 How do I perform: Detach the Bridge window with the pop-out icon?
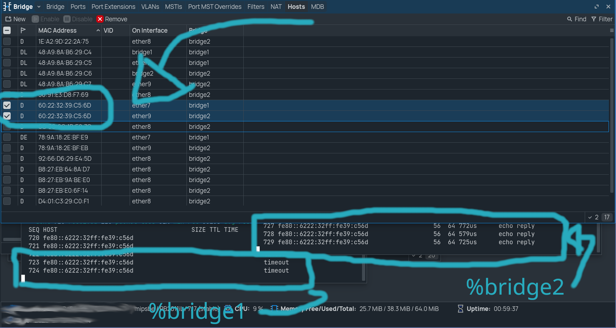point(596,7)
